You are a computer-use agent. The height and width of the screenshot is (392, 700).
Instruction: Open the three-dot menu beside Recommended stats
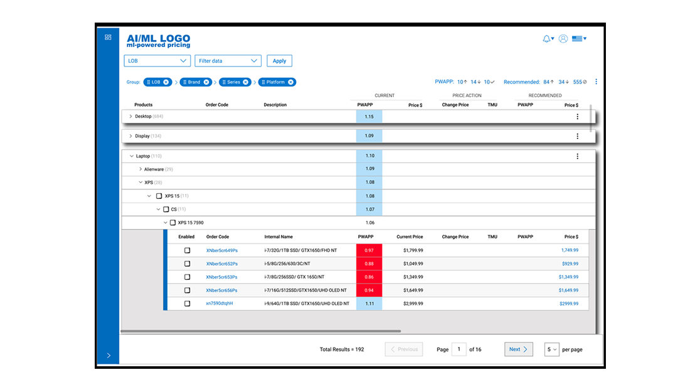click(596, 82)
